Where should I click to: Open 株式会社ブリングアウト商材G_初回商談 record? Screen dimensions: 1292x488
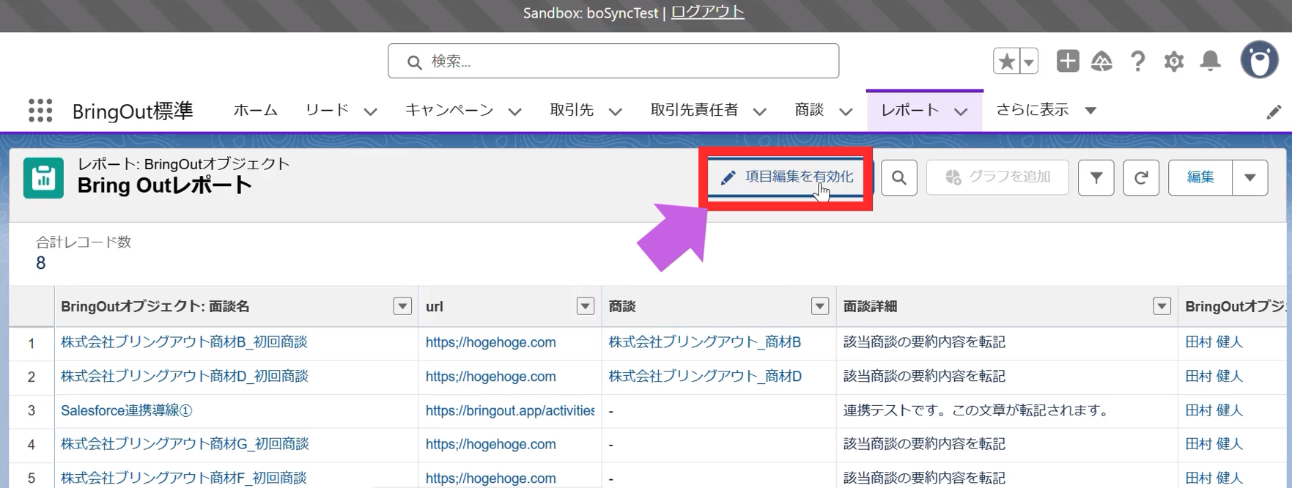coord(185,444)
